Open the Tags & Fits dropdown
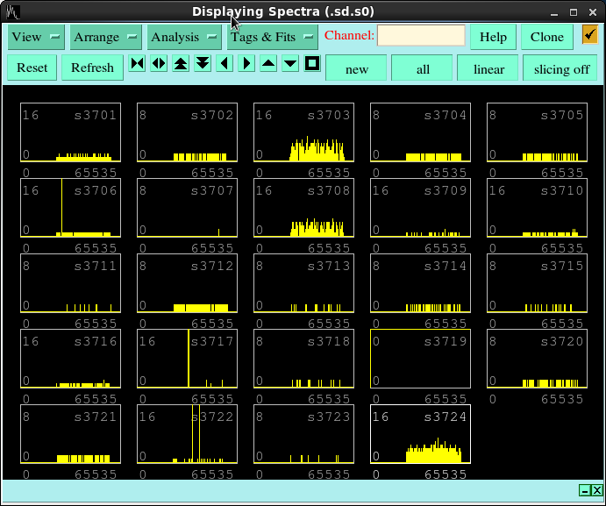 273,37
